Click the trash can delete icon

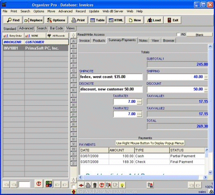click(x=95, y=185)
